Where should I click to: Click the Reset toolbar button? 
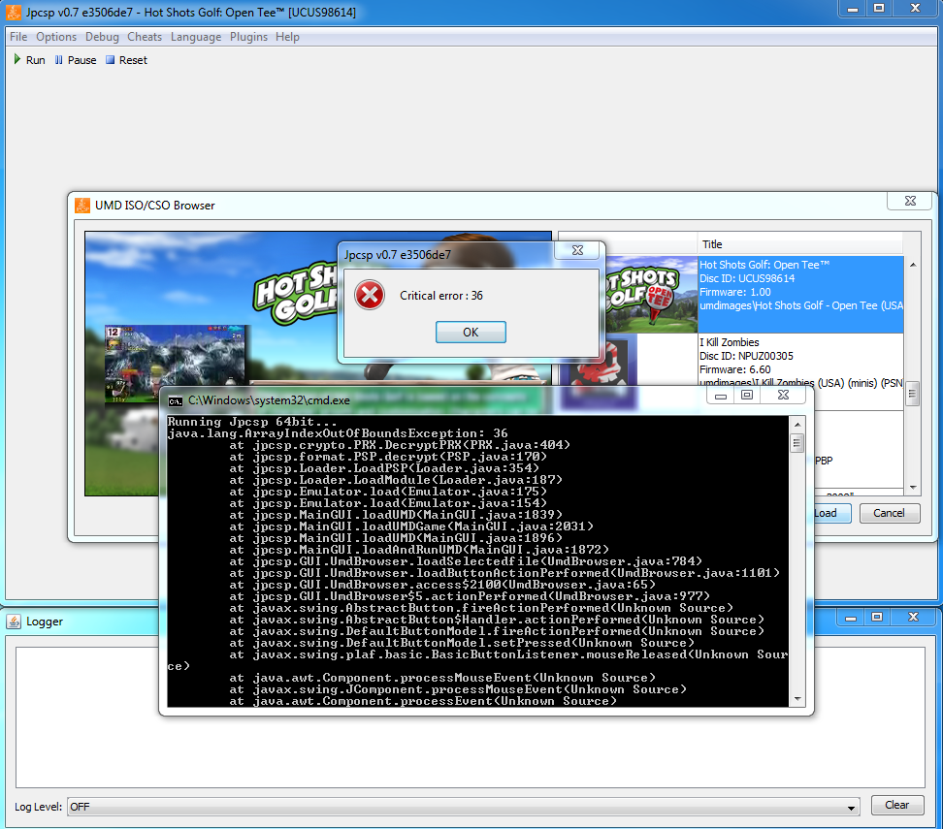coord(126,60)
